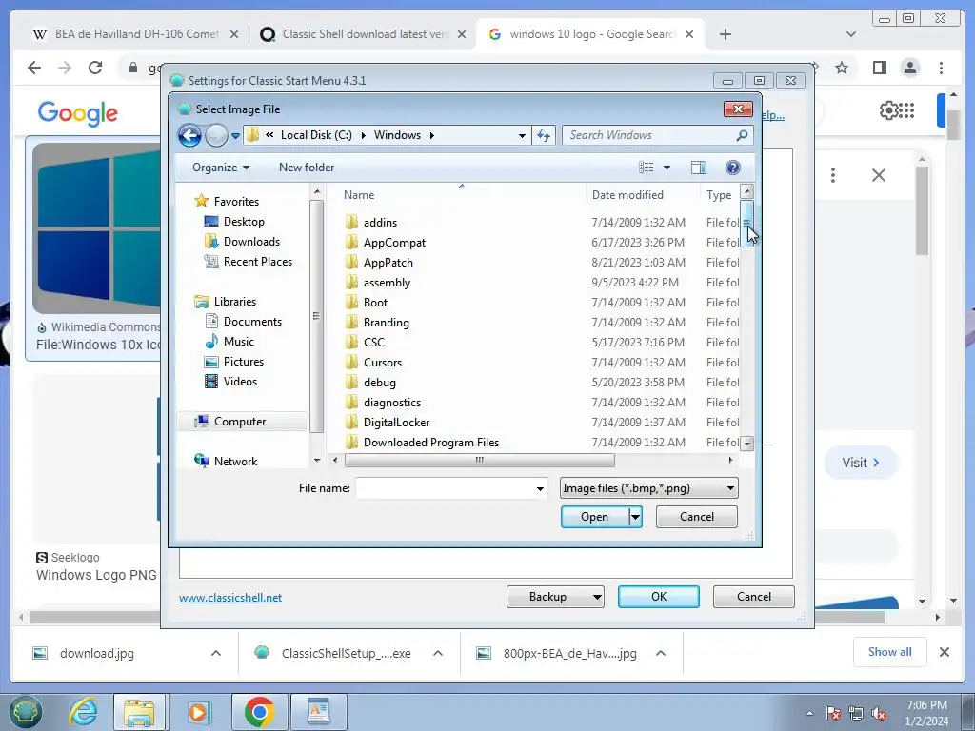Click Cancel in Classic Start Menu settings
Screen dimensions: 975x731
[754, 597]
